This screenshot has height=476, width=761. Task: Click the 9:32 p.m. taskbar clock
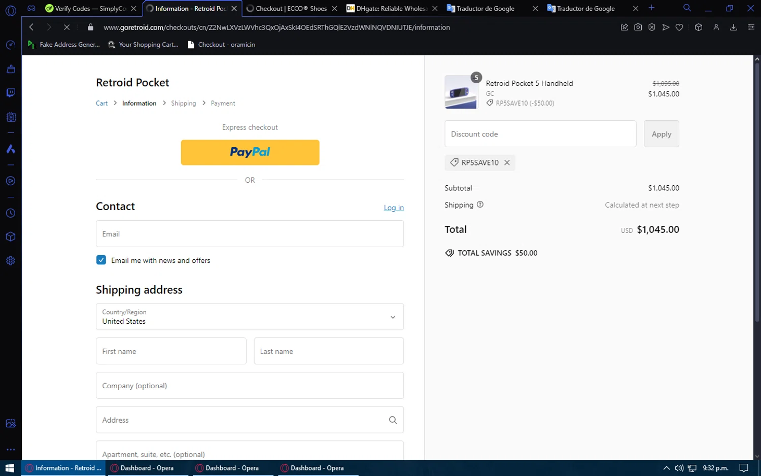715,468
